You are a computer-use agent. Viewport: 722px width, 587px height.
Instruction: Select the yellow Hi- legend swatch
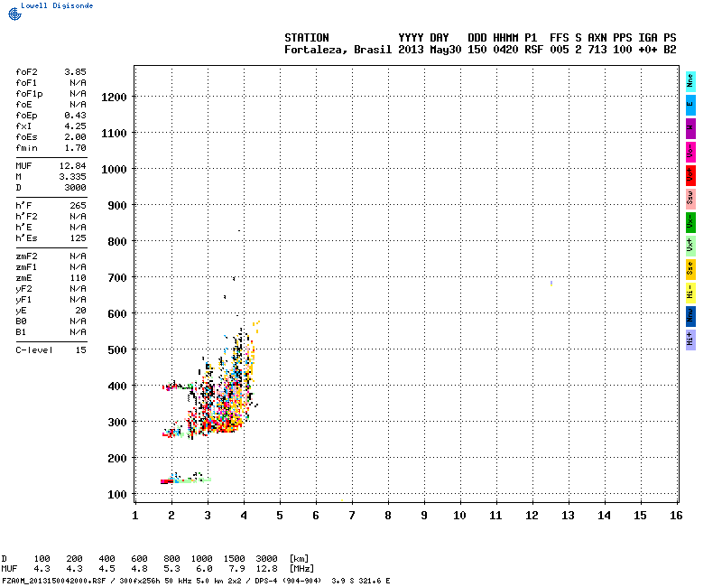pyautogui.click(x=690, y=293)
